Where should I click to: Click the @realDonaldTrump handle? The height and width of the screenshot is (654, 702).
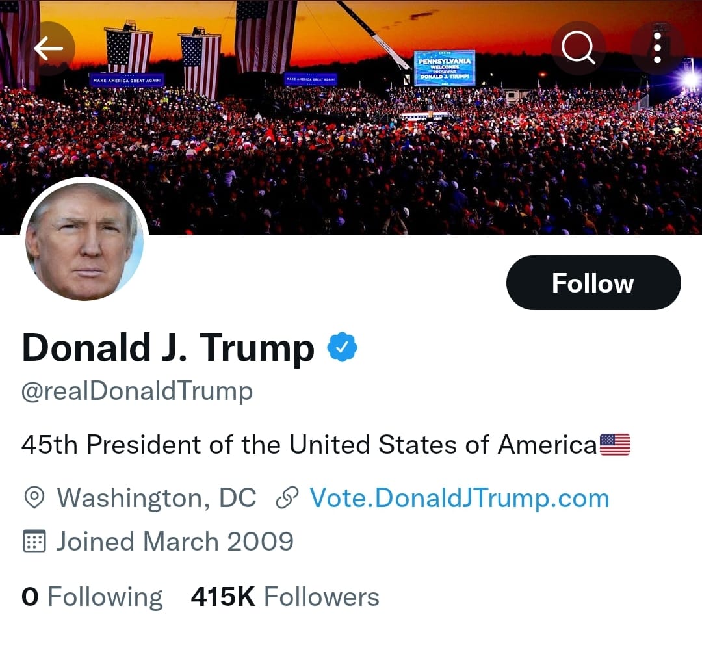(x=137, y=391)
